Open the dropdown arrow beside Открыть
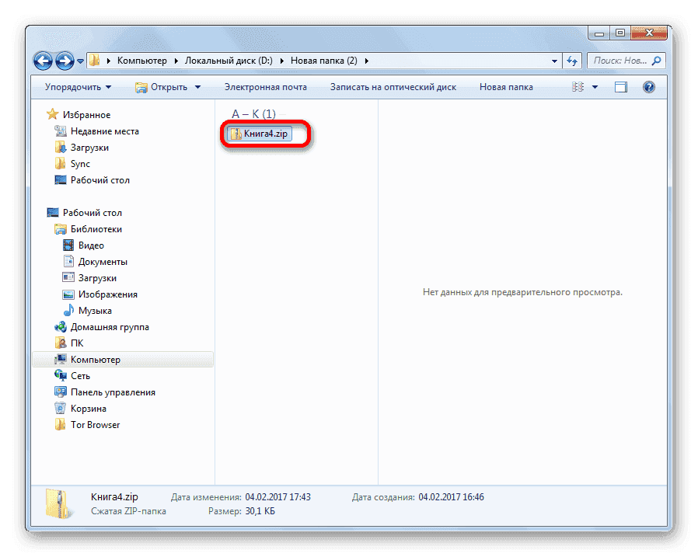The width and height of the screenshot is (698, 557). point(197,87)
